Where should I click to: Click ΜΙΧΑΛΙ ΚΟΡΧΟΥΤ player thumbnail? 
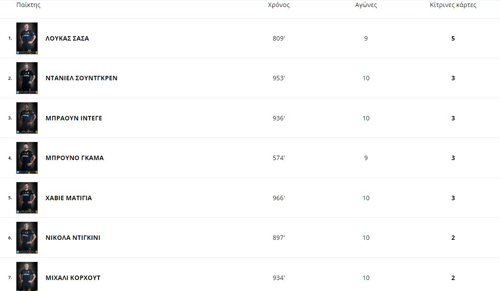27,276
